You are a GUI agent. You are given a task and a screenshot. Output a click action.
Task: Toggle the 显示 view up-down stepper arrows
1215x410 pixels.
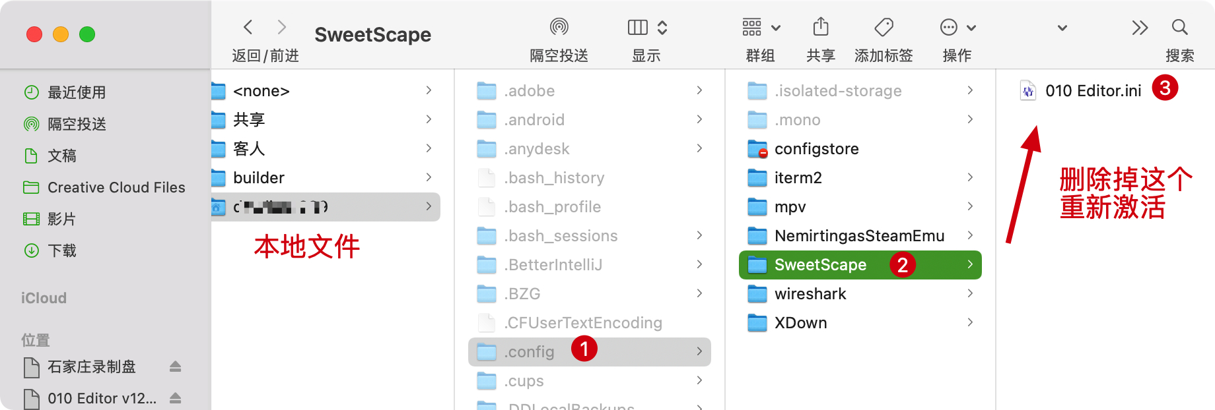(x=662, y=27)
